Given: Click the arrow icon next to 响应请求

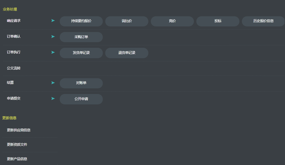Looking at the screenshot, I should point(53,21).
